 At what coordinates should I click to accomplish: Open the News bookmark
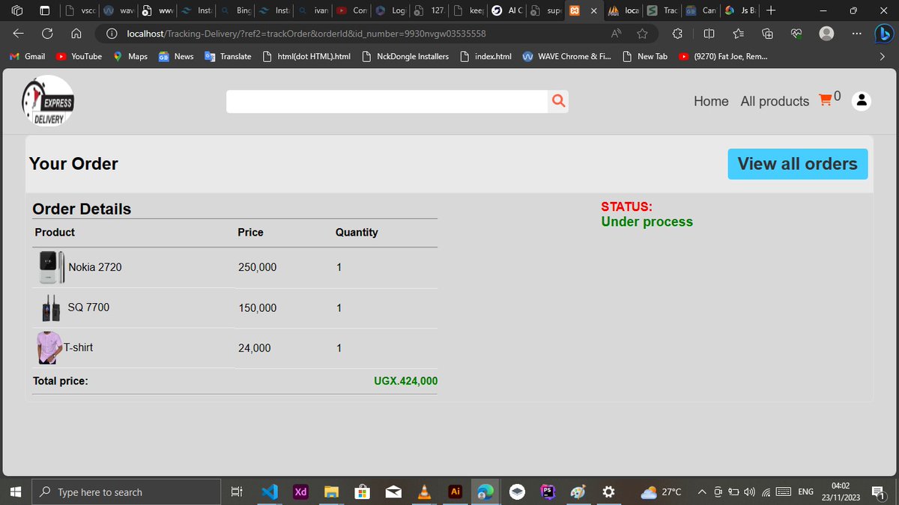point(176,56)
